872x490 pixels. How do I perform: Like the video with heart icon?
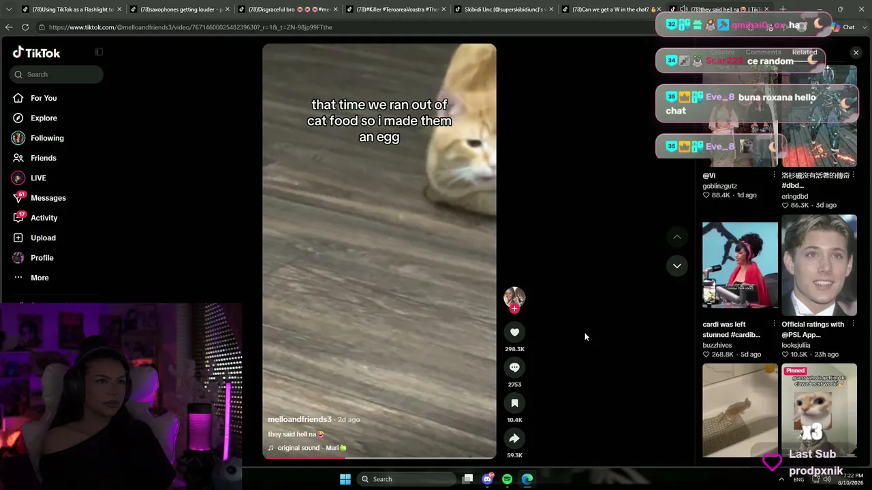(514, 332)
